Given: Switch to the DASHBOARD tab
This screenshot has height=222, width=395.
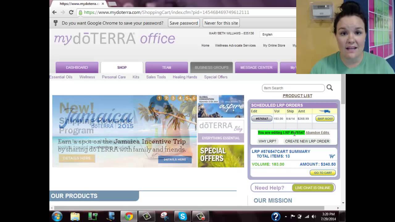Looking at the screenshot, I should coord(77,68).
